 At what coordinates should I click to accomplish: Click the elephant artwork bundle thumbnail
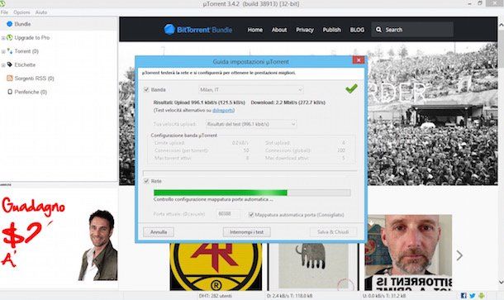pos(313,267)
